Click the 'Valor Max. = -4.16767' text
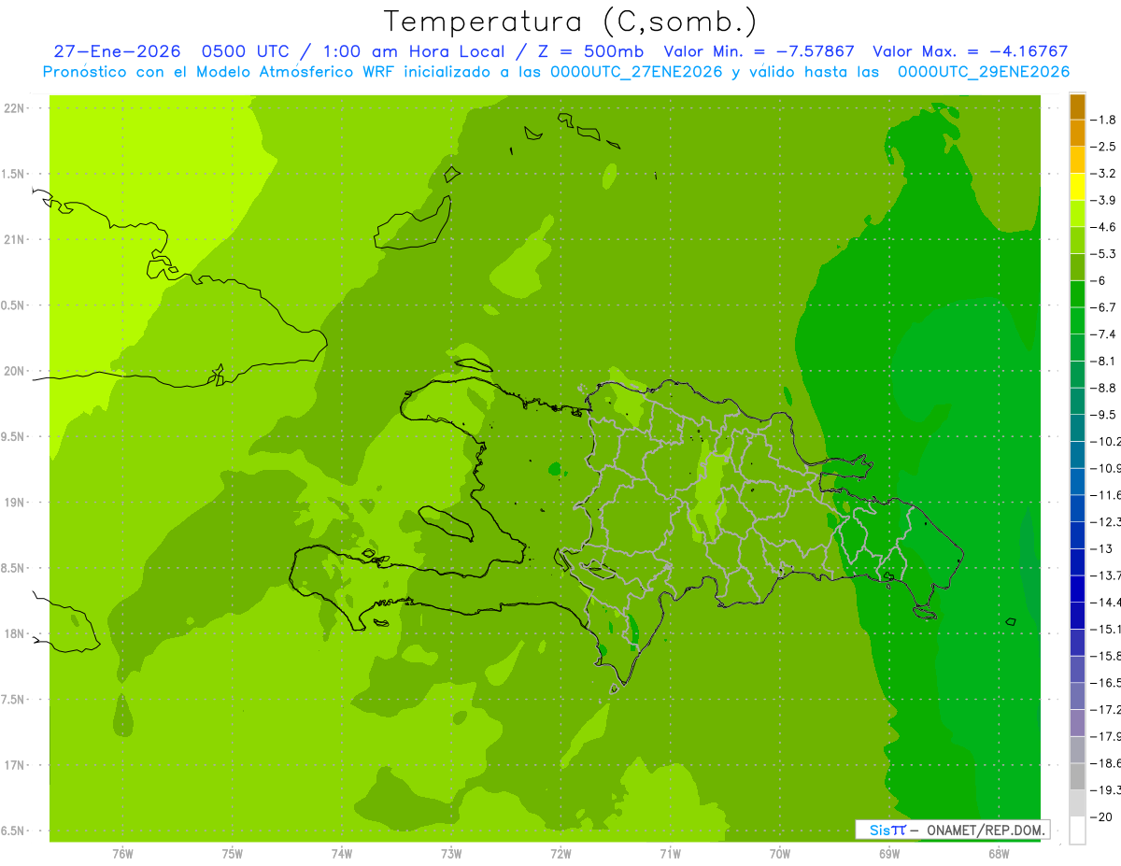This screenshot has height=866, width=1121. tap(970, 51)
